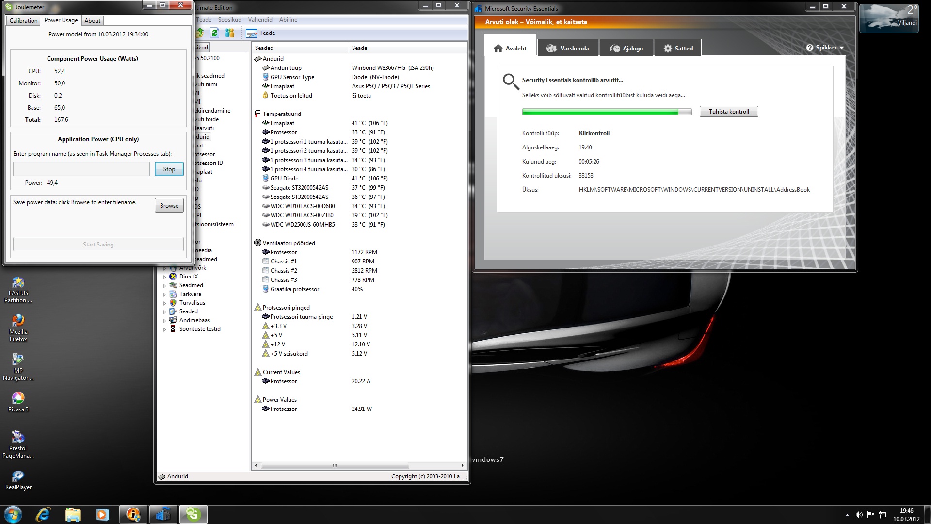Open the Abiline menu
931x524 pixels.
click(288, 20)
